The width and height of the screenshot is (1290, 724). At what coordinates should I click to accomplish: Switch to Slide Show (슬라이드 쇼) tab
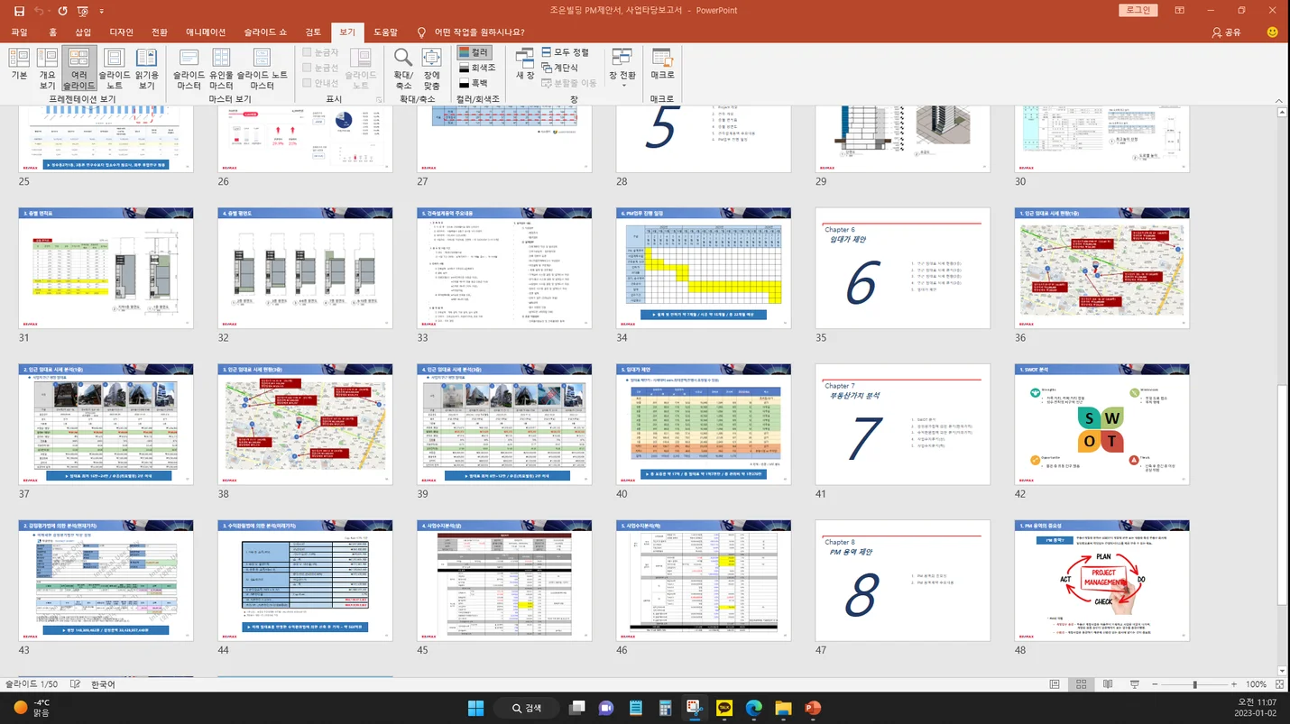point(265,32)
